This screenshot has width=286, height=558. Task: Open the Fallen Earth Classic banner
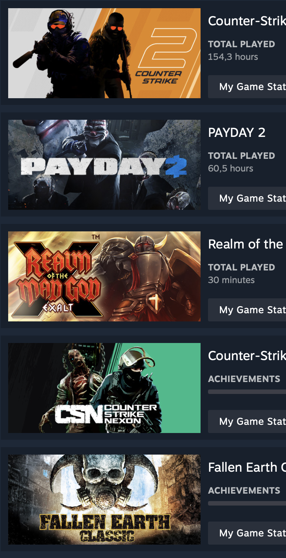click(x=104, y=500)
